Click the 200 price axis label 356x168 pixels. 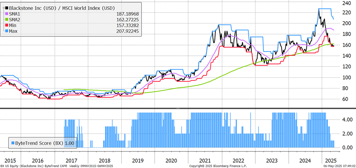point(347,23)
